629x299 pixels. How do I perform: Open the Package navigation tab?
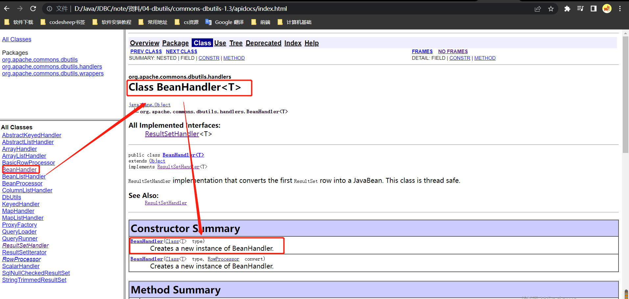click(x=176, y=43)
